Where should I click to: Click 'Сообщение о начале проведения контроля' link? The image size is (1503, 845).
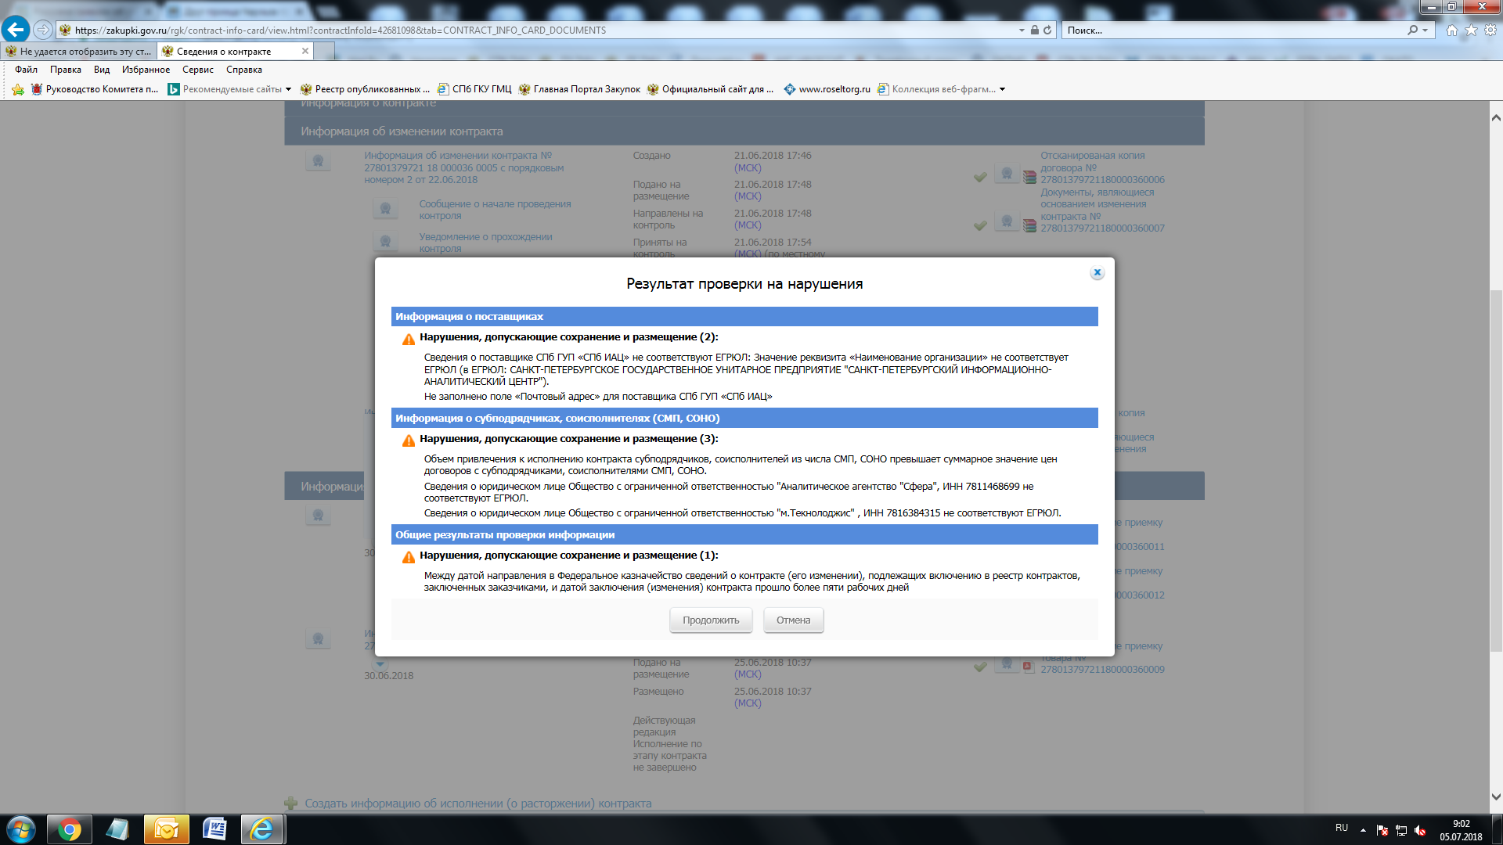pos(495,210)
